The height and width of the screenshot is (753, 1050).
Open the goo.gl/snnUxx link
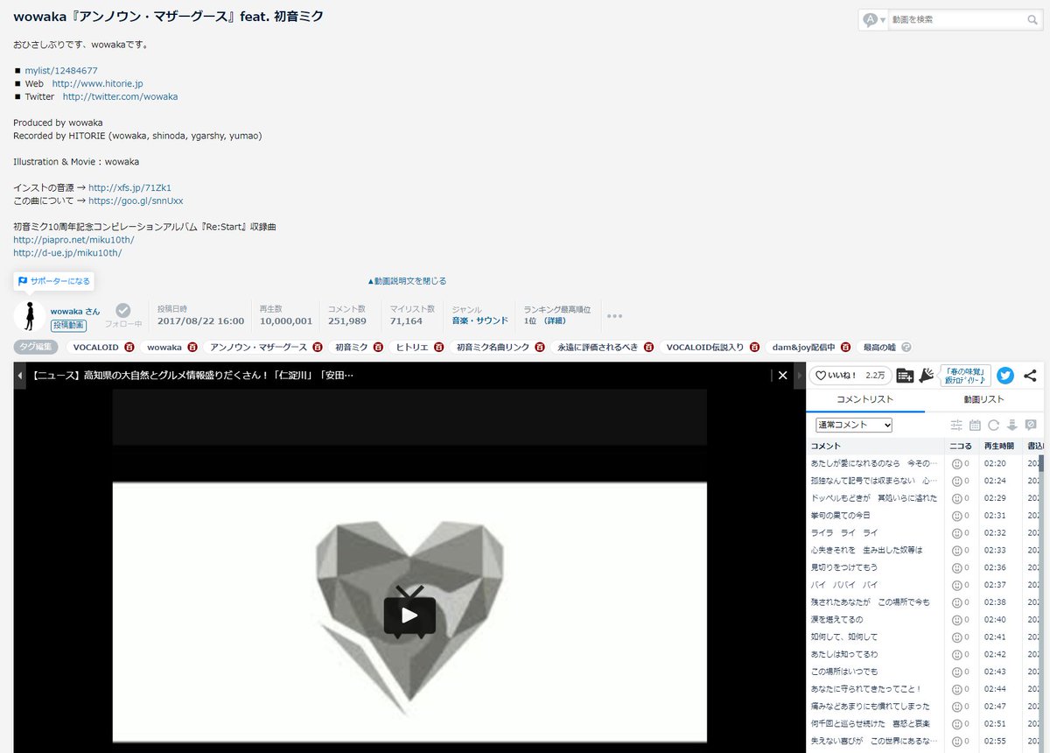point(136,201)
